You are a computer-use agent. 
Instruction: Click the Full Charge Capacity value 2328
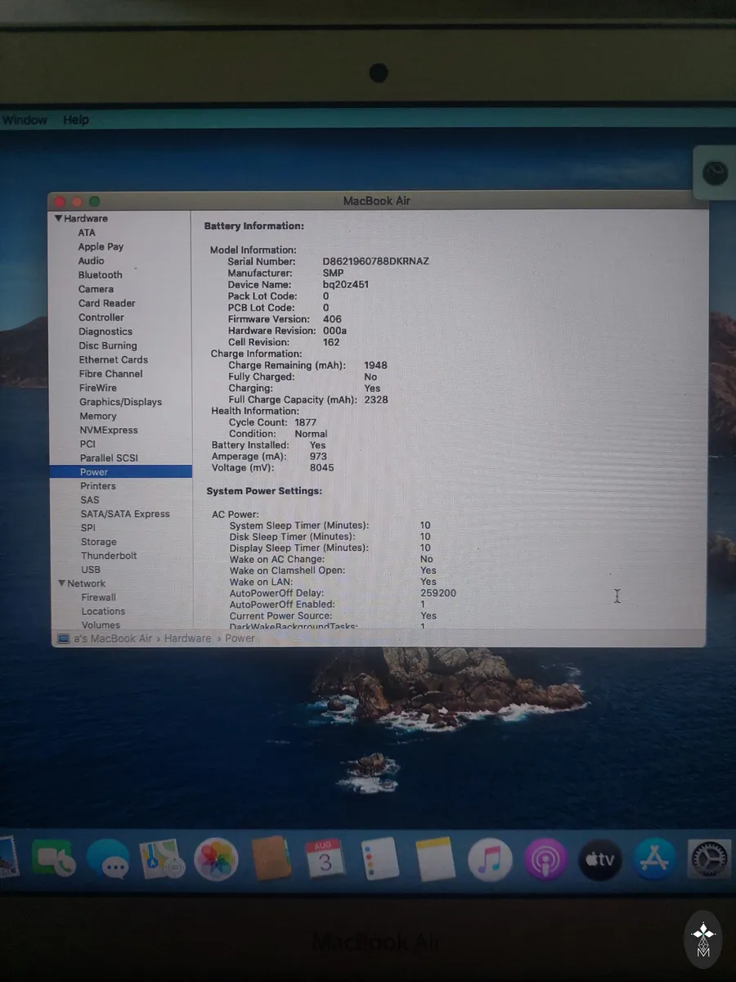(x=376, y=400)
